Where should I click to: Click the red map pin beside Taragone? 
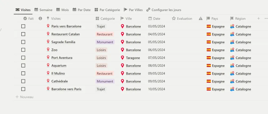(x=122, y=58)
